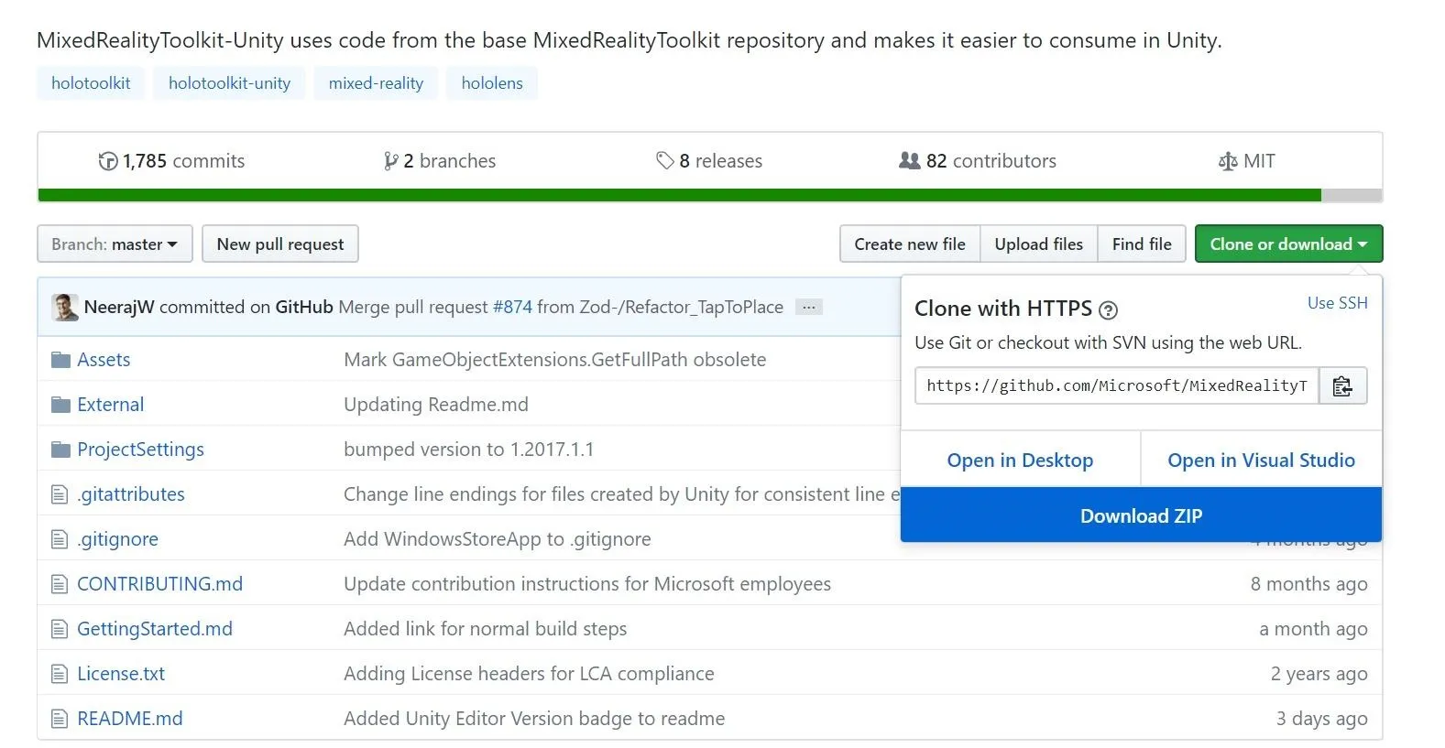Click the contributors people icon

(909, 160)
